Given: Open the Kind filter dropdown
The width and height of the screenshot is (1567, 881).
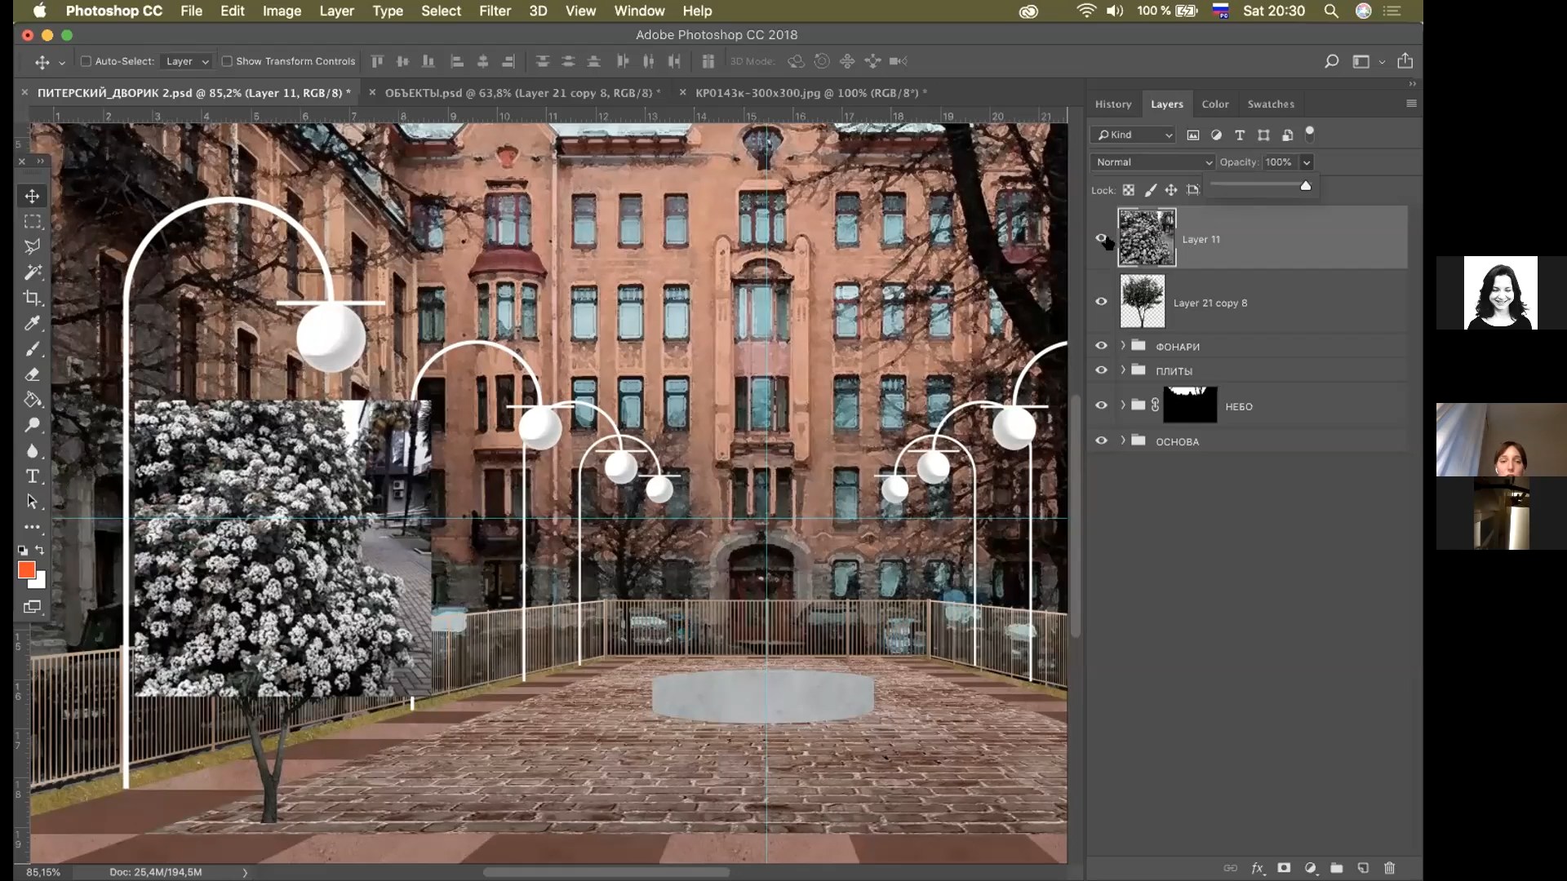Looking at the screenshot, I should [x=1133, y=135].
